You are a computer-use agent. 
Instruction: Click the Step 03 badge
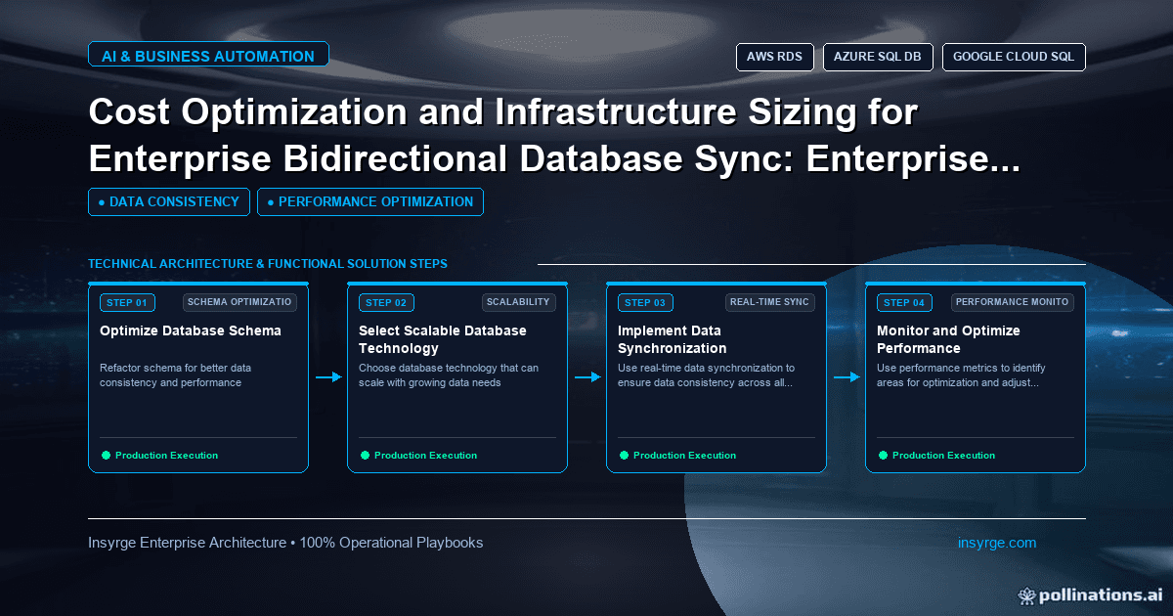click(x=645, y=302)
